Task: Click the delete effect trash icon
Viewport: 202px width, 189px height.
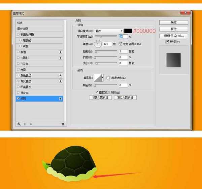Action: [63, 124]
